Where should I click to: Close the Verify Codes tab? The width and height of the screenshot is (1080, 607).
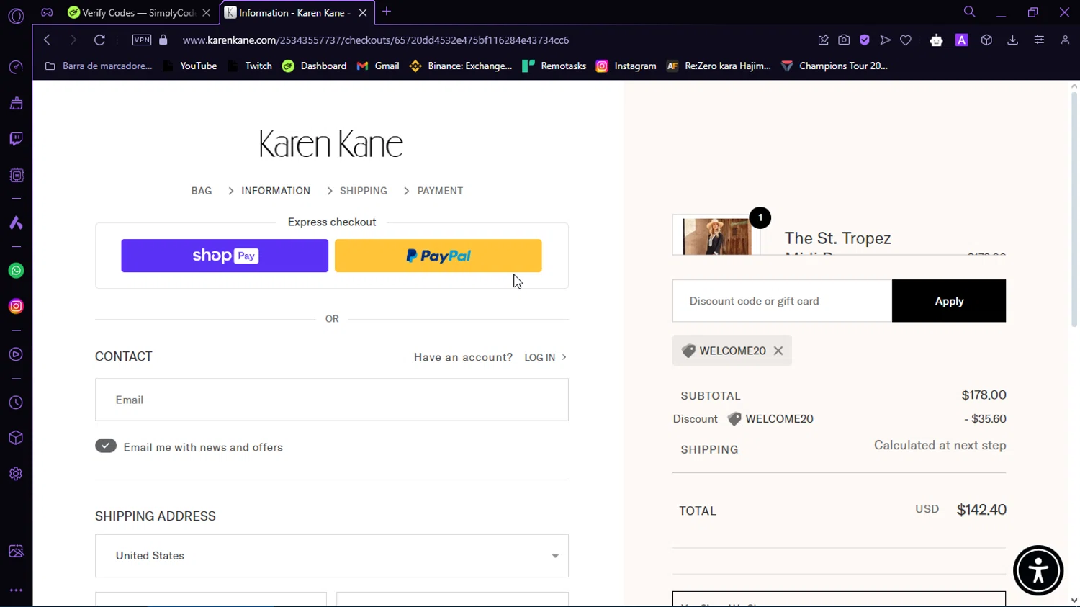(207, 12)
